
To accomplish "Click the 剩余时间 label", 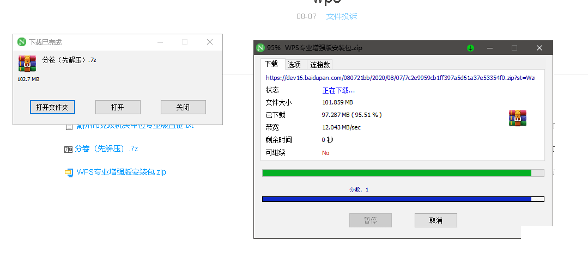I will 278,140.
